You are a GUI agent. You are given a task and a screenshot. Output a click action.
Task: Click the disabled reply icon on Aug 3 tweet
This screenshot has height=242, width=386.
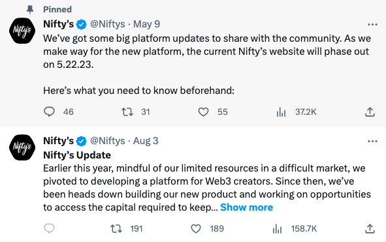(49, 228)
